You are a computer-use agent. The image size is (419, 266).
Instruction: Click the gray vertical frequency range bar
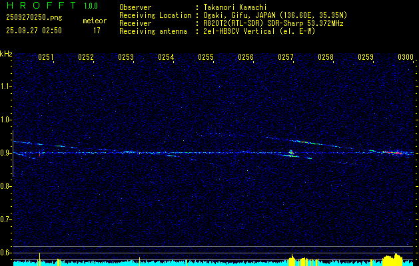(x=13, y=154)
